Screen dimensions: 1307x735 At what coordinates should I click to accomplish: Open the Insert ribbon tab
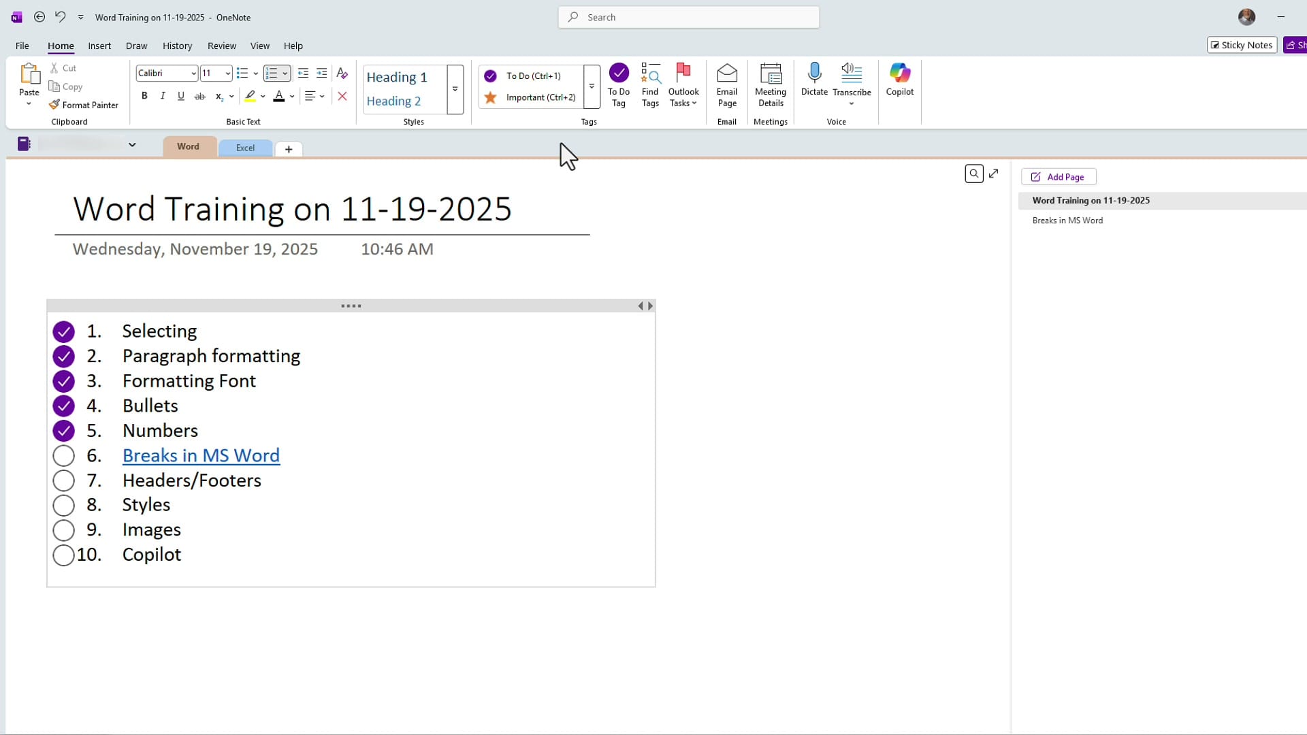pos(99,46)
